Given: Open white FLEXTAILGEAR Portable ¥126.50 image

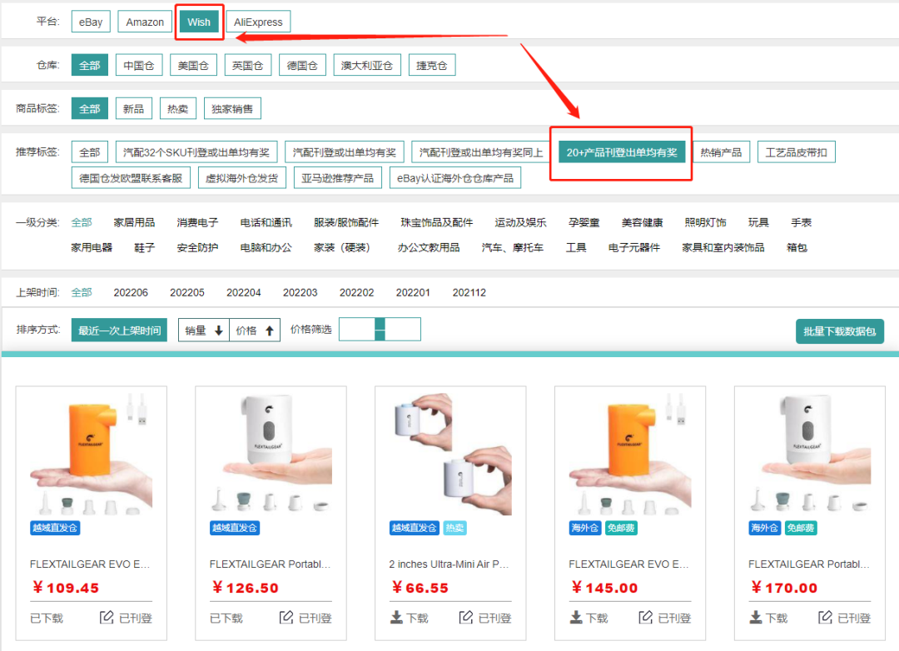Looking at the screenshot, I should [271, 453].
